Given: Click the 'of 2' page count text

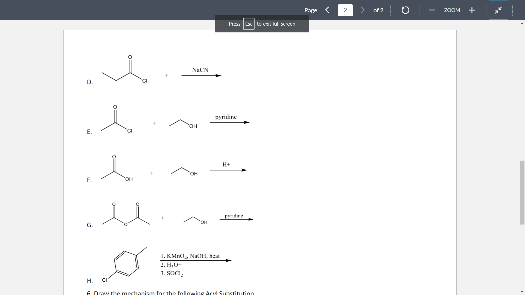Looking at the screenshot, I should [378, 10].
